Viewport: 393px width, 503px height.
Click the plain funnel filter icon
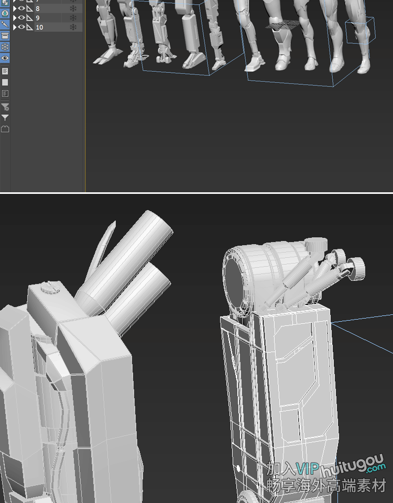click(x=5, y=118)
